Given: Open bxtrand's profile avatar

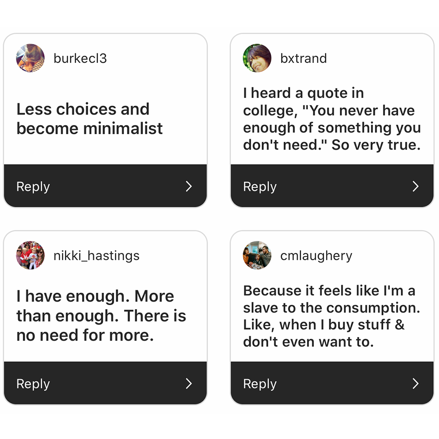Looking at the screenshot, I should tap(257, 58).
